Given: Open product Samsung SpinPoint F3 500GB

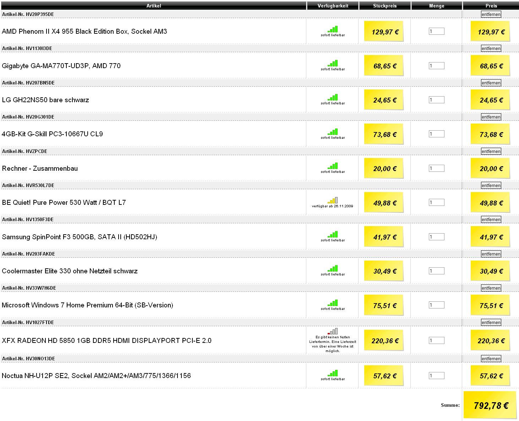Looking at the screenshot, I should 80,237.
